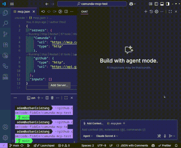
Task: Stop the Camunda MCP server
Action: (x=44, y=34)
